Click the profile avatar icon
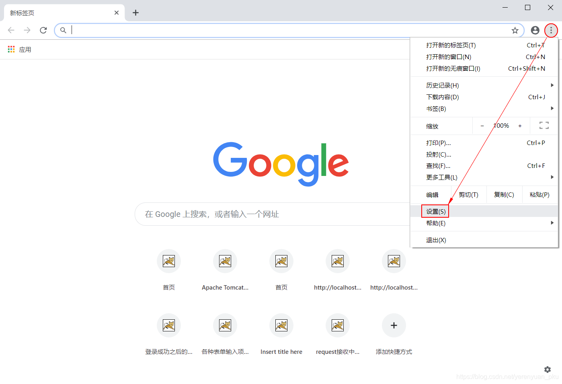Image resolution: width=562 pixels, height=384 pixels. (x=535, y=30)
